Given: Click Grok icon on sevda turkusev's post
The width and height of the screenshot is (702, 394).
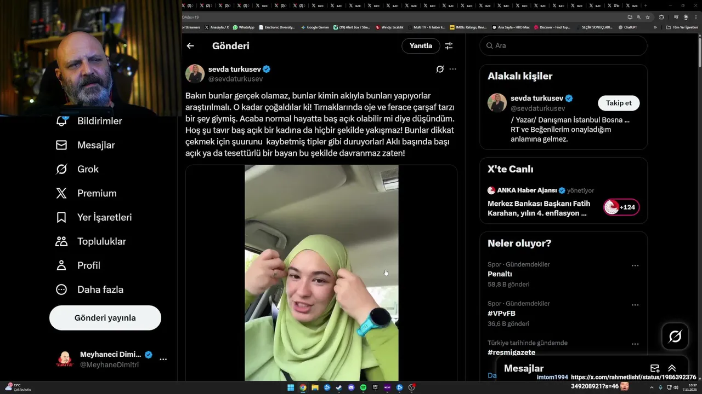Looking at the screenshot, I should pyautogui.click(x=440, y=69).
